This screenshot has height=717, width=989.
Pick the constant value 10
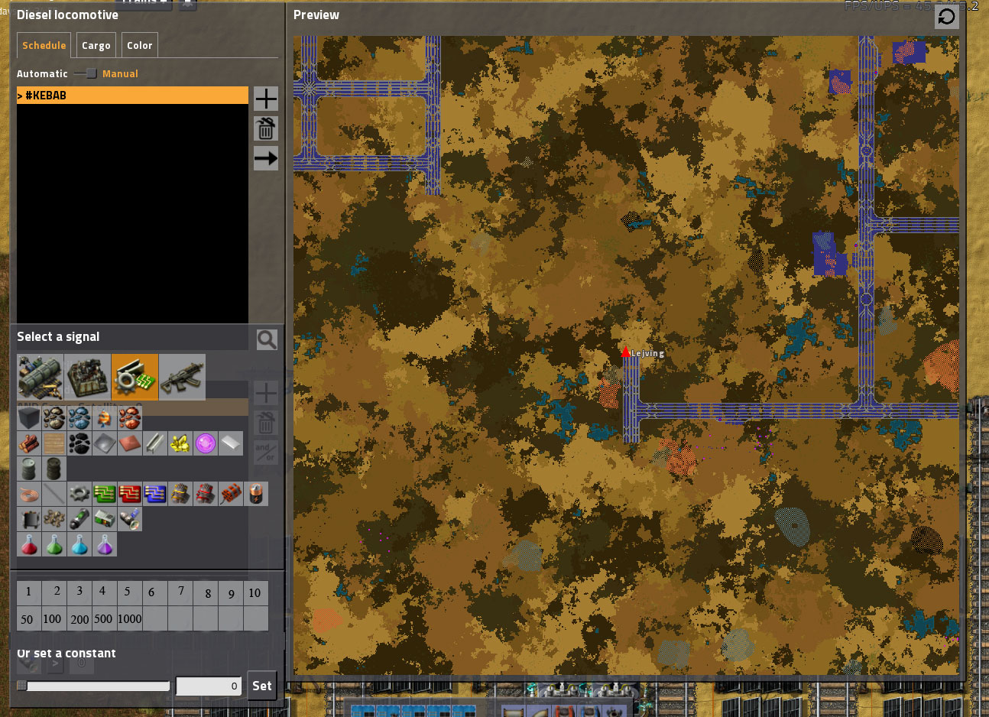256,592
